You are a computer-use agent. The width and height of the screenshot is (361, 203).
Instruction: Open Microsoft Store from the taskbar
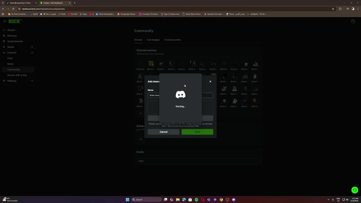(190, 200)
